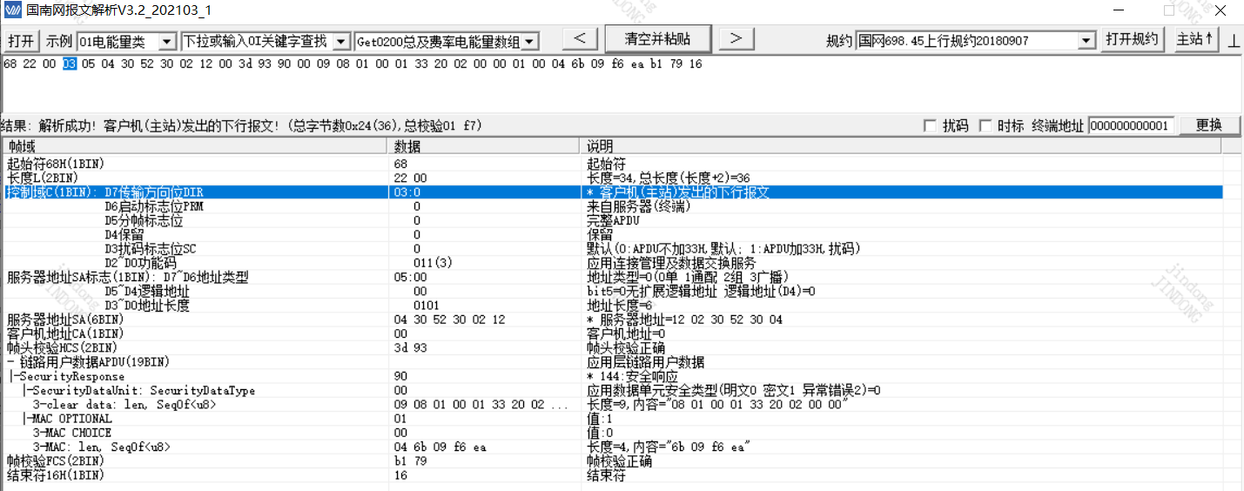This screenshot has height=491, width=1244.
Task: Click the app logo icon in title bar
Action: 12,10
